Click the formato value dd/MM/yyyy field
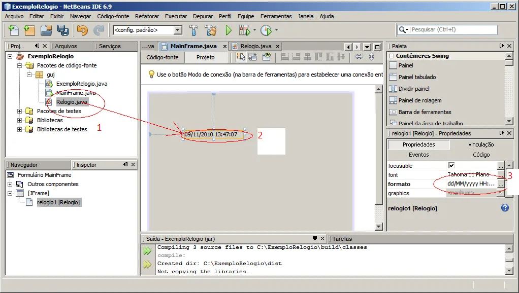Image resolution: width=519 pixels, height=293 pixels. tap(471, 184)
